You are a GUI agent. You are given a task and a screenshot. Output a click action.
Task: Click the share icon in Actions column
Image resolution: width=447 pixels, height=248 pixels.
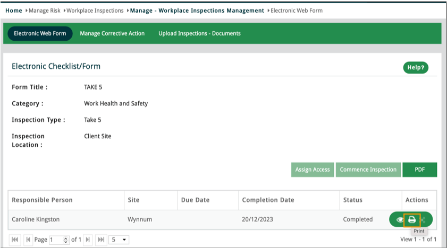pyautogui.click(x=424, y=219)
